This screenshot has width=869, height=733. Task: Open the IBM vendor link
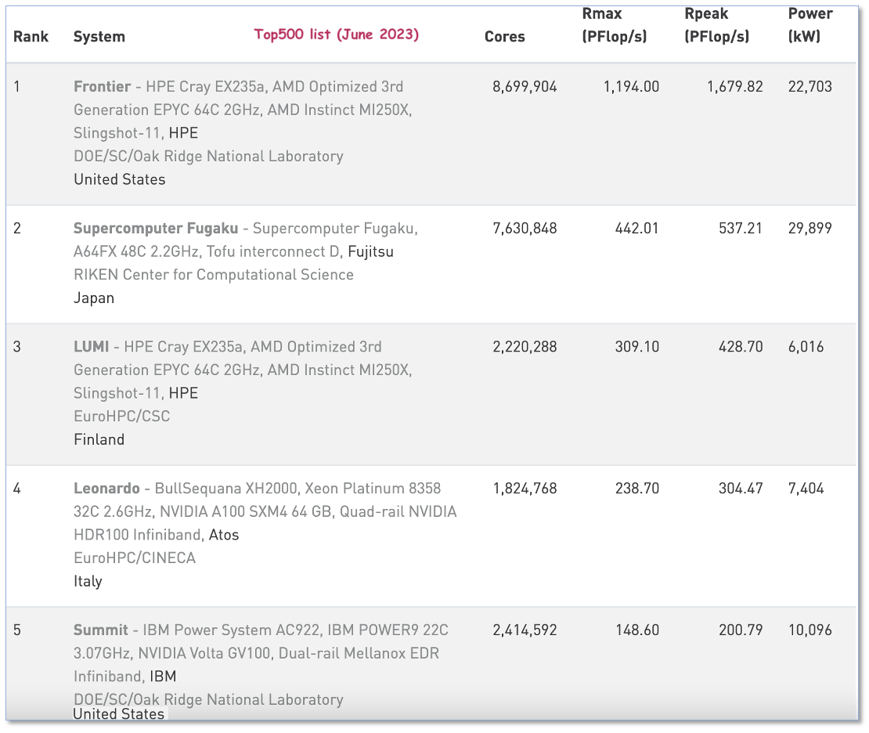163,677
